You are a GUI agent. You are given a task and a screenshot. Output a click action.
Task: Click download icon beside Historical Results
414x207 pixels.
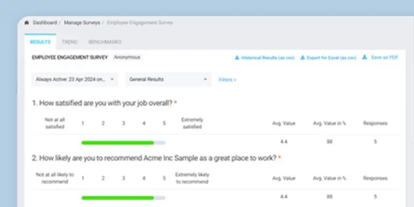coord(237,58)
